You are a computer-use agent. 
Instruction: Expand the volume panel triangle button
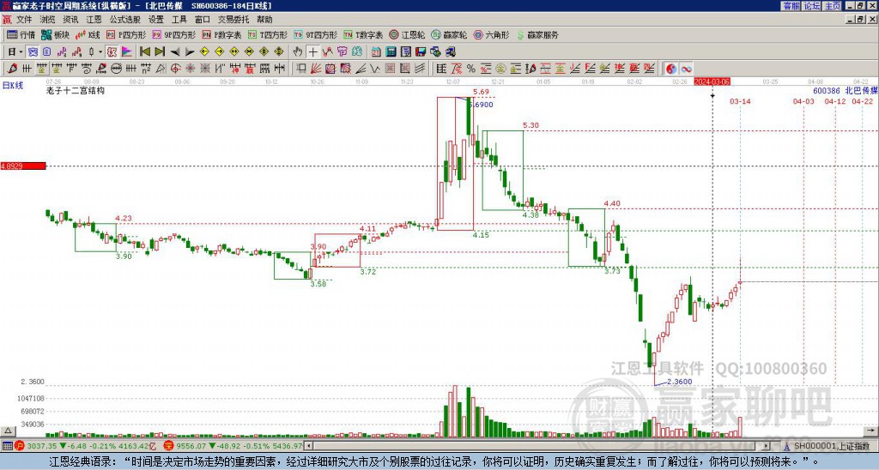8,431
